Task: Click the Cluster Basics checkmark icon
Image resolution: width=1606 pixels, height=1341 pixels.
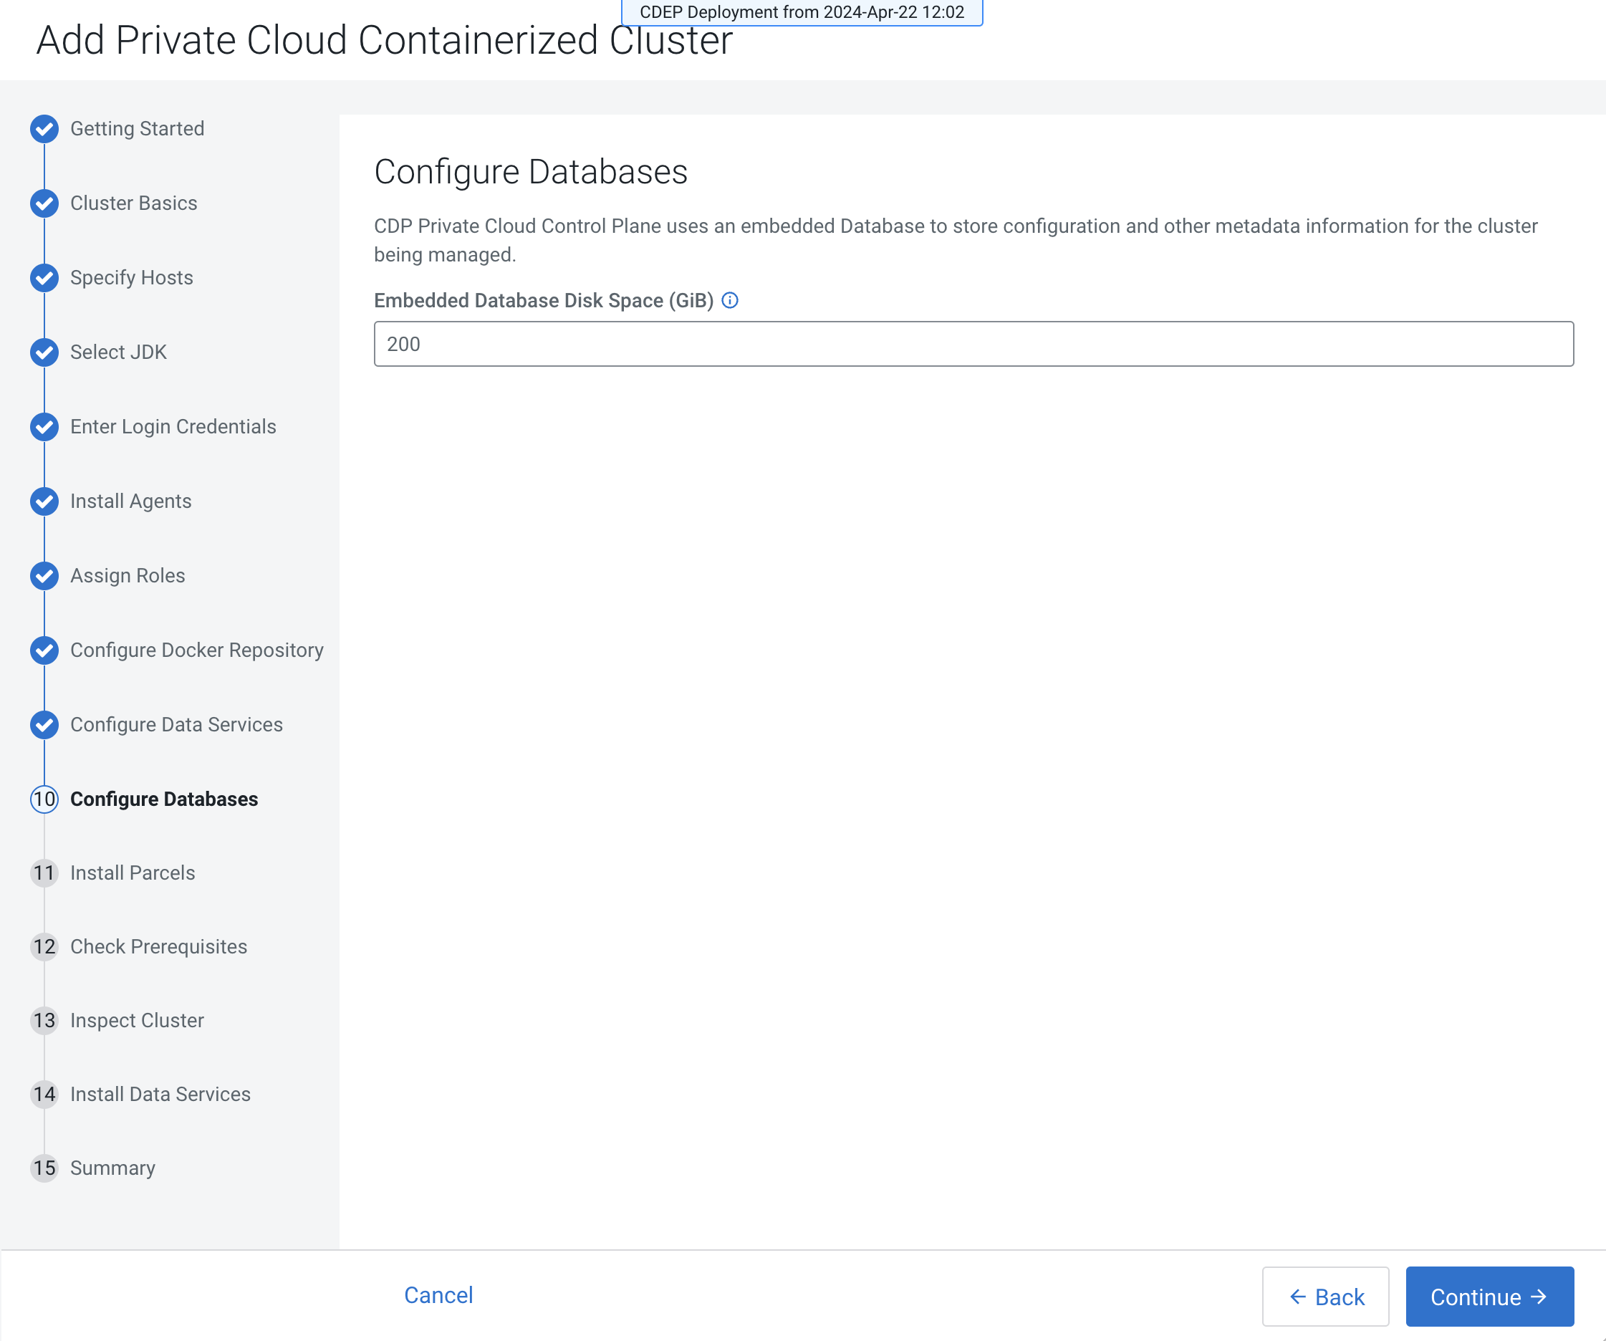Action: coord(44,203)
